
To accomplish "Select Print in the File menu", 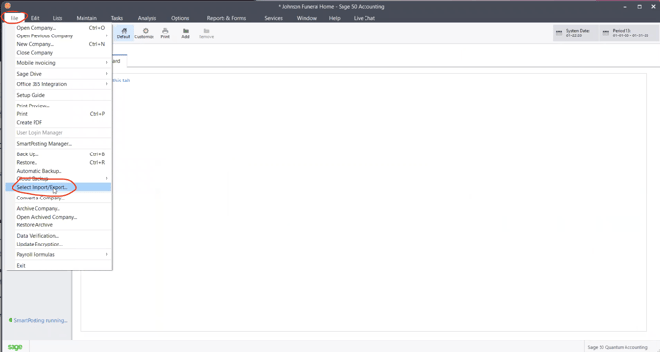I will 59,114.
